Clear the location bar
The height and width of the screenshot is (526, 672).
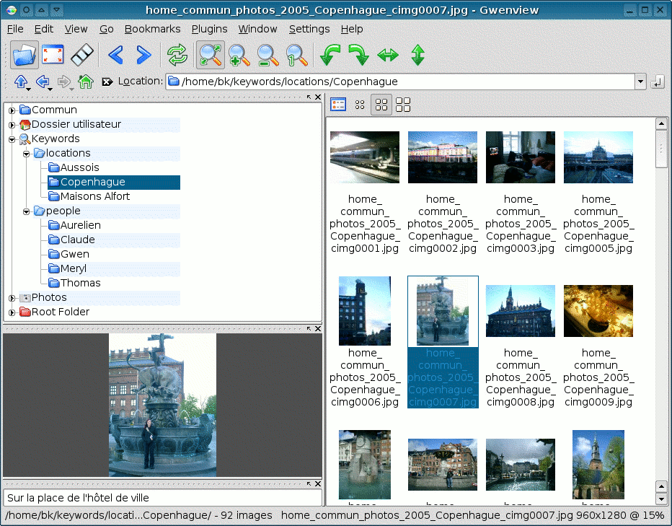(107, 82)
